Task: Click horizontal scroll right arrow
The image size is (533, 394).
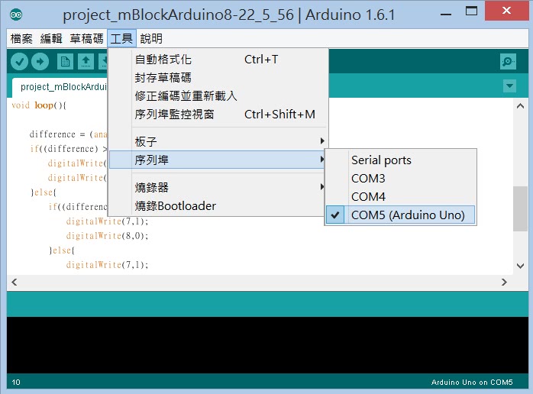Action: point(504,283)
